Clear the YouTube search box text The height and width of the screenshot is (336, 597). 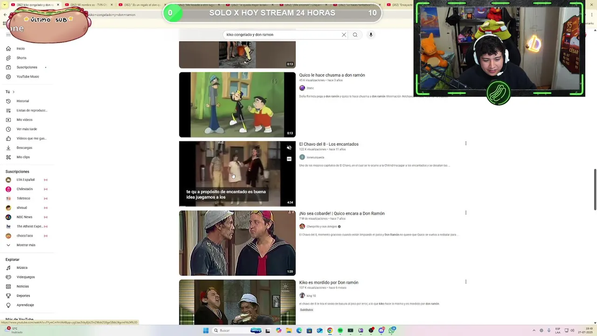point(344,35)
